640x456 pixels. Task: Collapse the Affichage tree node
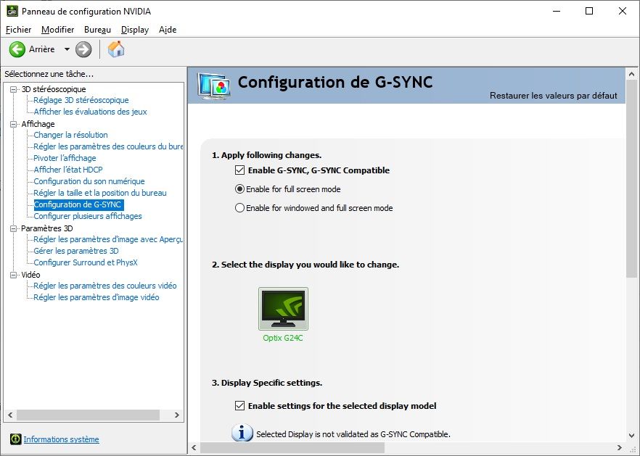coord(14,123)
